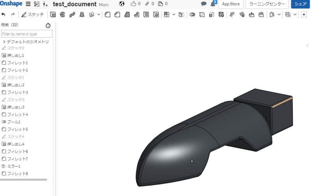
Task: Click the Onshape logo
Action: (x=11, y=3)
